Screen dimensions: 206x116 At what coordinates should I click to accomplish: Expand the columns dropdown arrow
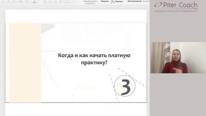pos(69,1)
